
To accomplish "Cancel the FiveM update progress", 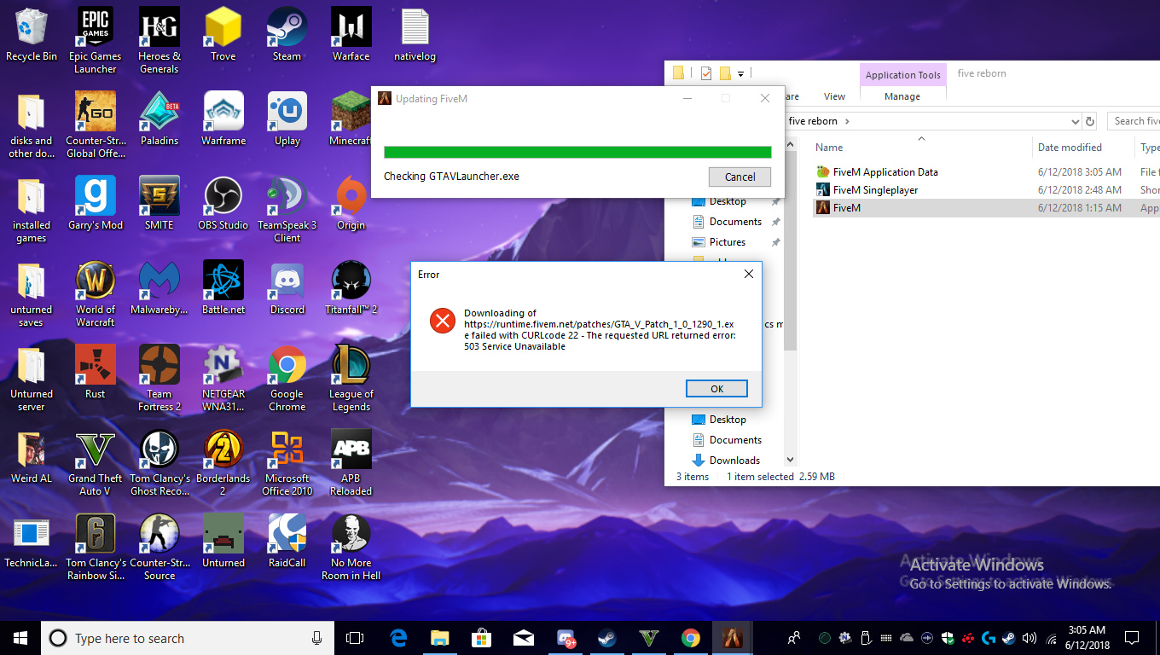I will (739, 177).
